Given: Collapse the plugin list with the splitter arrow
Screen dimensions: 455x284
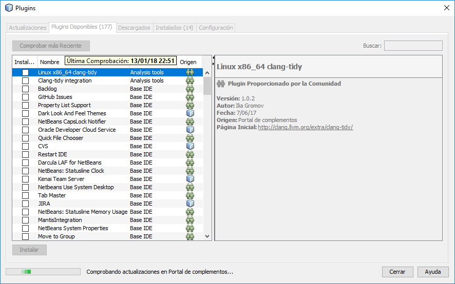Looking at the screenshot, I should [x=214, y=58].
